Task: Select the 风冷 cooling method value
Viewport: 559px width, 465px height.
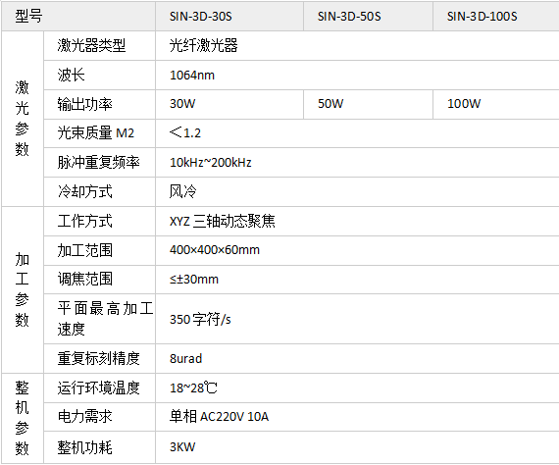Action: pos(182,192)
